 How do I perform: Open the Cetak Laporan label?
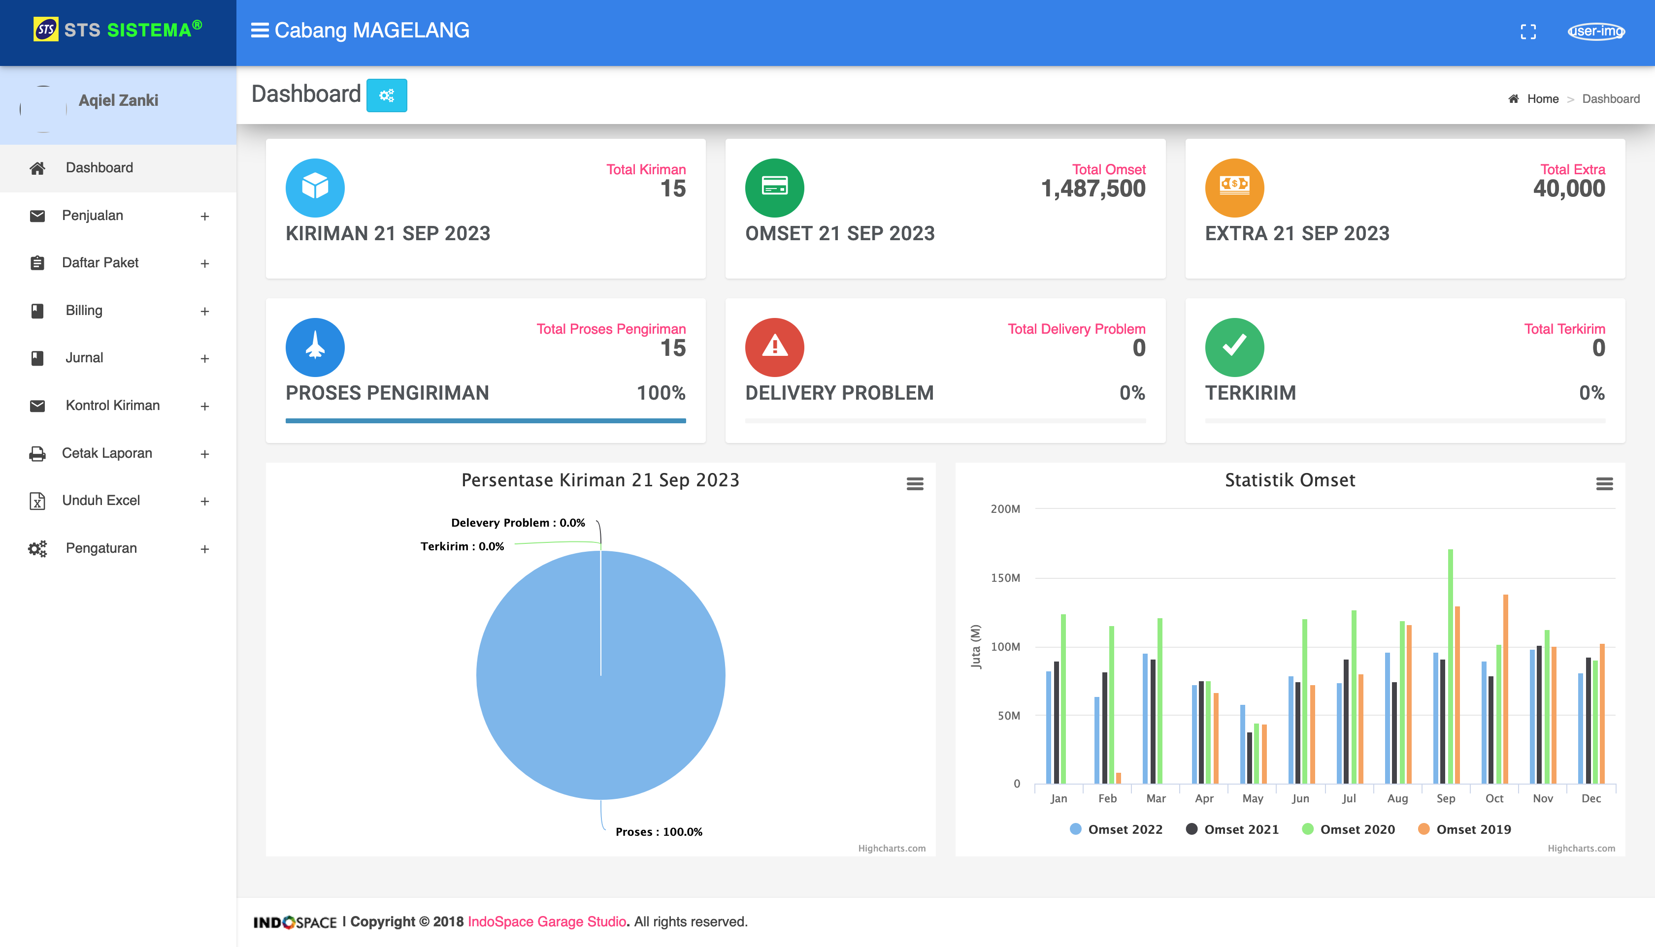click(107, 453)
